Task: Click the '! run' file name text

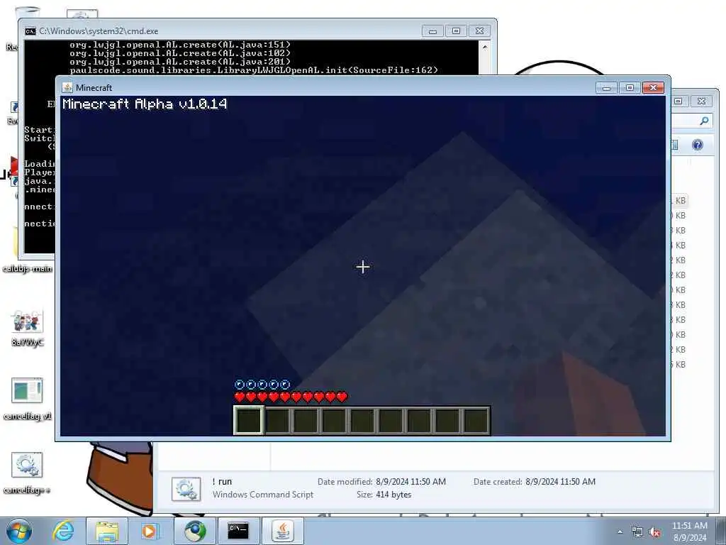Action: tap(222, 482)
